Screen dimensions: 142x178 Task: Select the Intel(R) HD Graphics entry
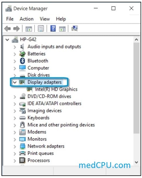pyautogui.click(x=56, y=89)
